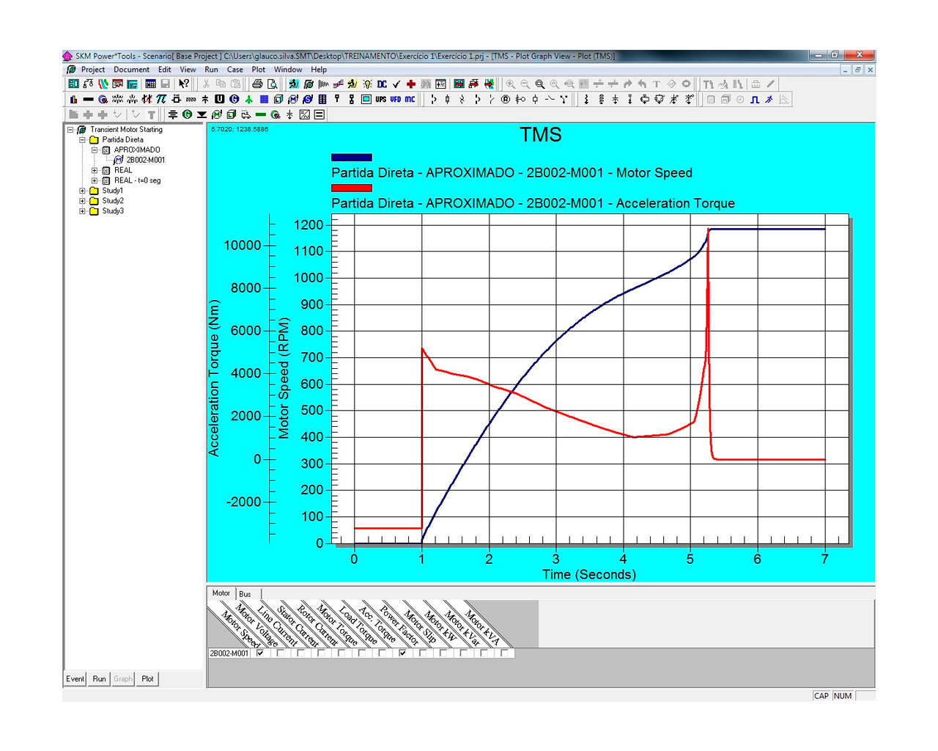Open the Window menu

coord(288,70)
